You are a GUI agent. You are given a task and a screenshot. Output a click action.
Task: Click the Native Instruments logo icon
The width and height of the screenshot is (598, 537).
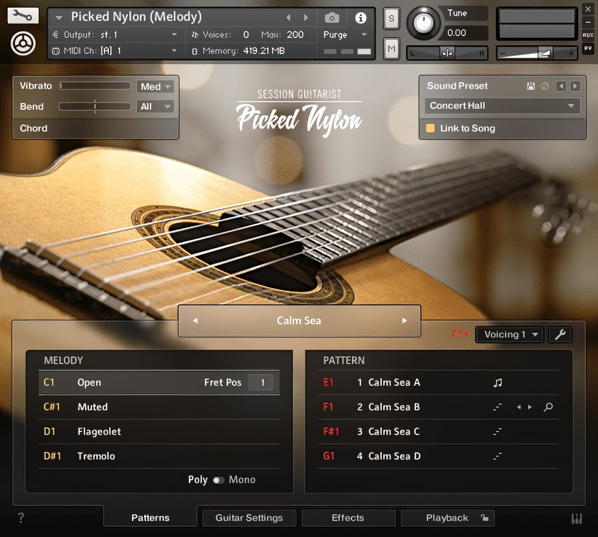[x=23, y=43]
